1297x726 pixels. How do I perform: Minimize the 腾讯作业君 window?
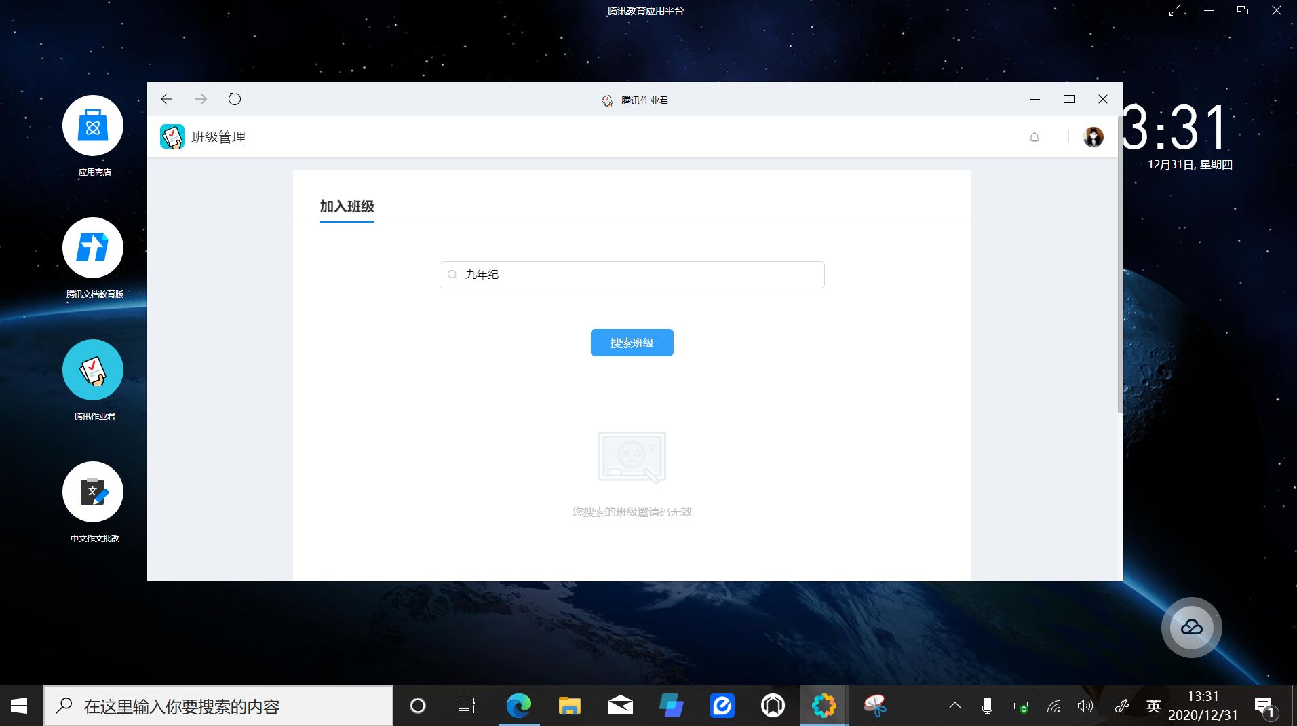(x=1035, y=99)
